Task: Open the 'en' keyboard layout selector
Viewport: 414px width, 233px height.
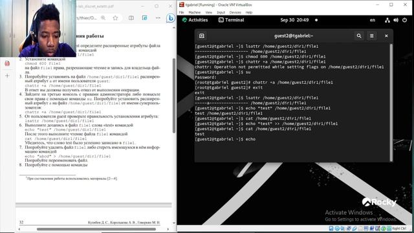Action: 373,20
